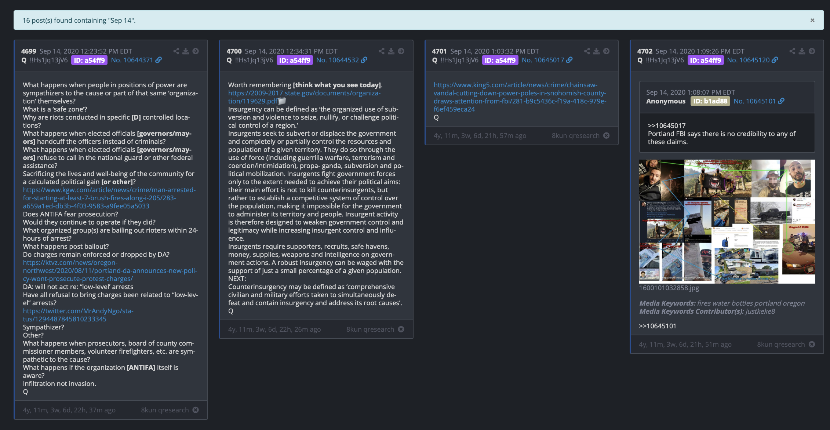Image resolution: width=830 pixels, height=430 pixels.
Task: Click the circled X in post 4702 footer
Action: [x=812, y=345]
